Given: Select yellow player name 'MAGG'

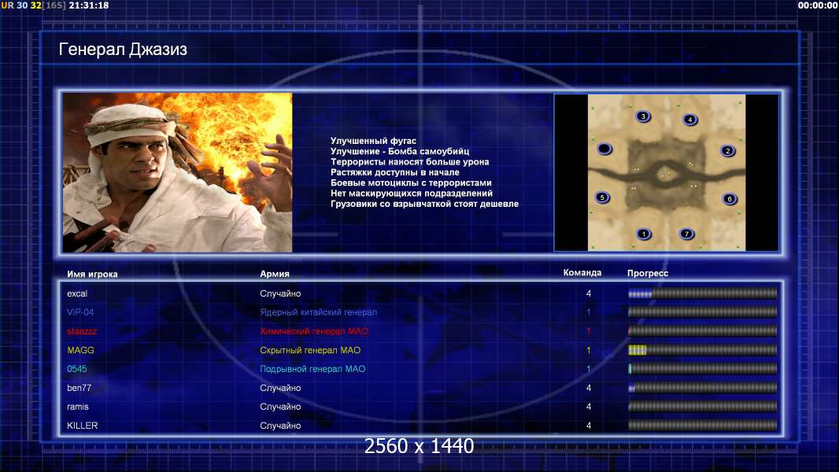Looking at the screenshot, I should (x=80, y=350).
